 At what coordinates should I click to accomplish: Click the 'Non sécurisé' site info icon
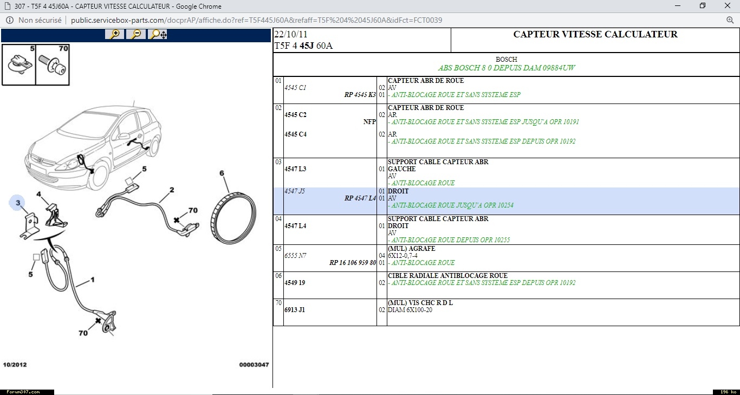10,20
